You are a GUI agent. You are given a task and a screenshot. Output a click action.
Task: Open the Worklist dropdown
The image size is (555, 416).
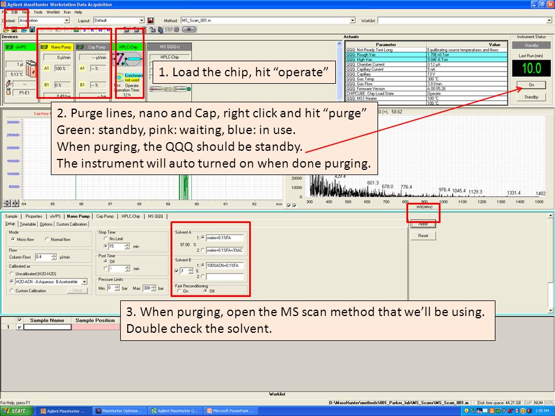coord(549,21)
